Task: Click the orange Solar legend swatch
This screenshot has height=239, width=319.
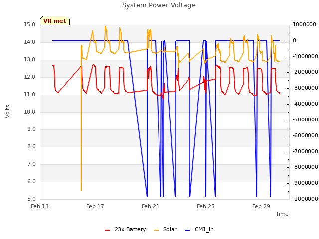Action: [x=156, y=230]
